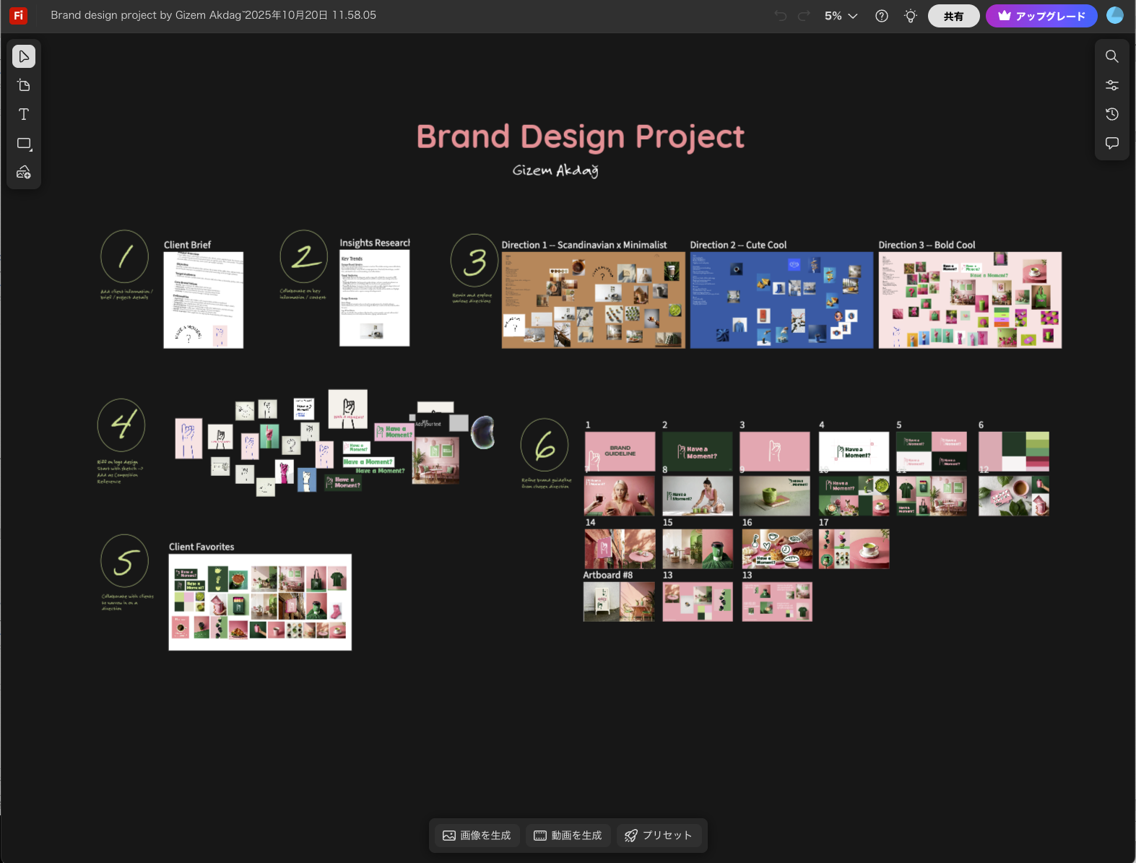Choose the frame/artboard tool in left toolbar
Image resolution: width=1136 pixels, height=863 pixels.
(24, 85)
